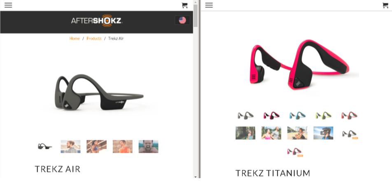Screen dimensions: 392x188
Task: View the VR headset lifestyle thumbnail
Action: tap(323, 133)
